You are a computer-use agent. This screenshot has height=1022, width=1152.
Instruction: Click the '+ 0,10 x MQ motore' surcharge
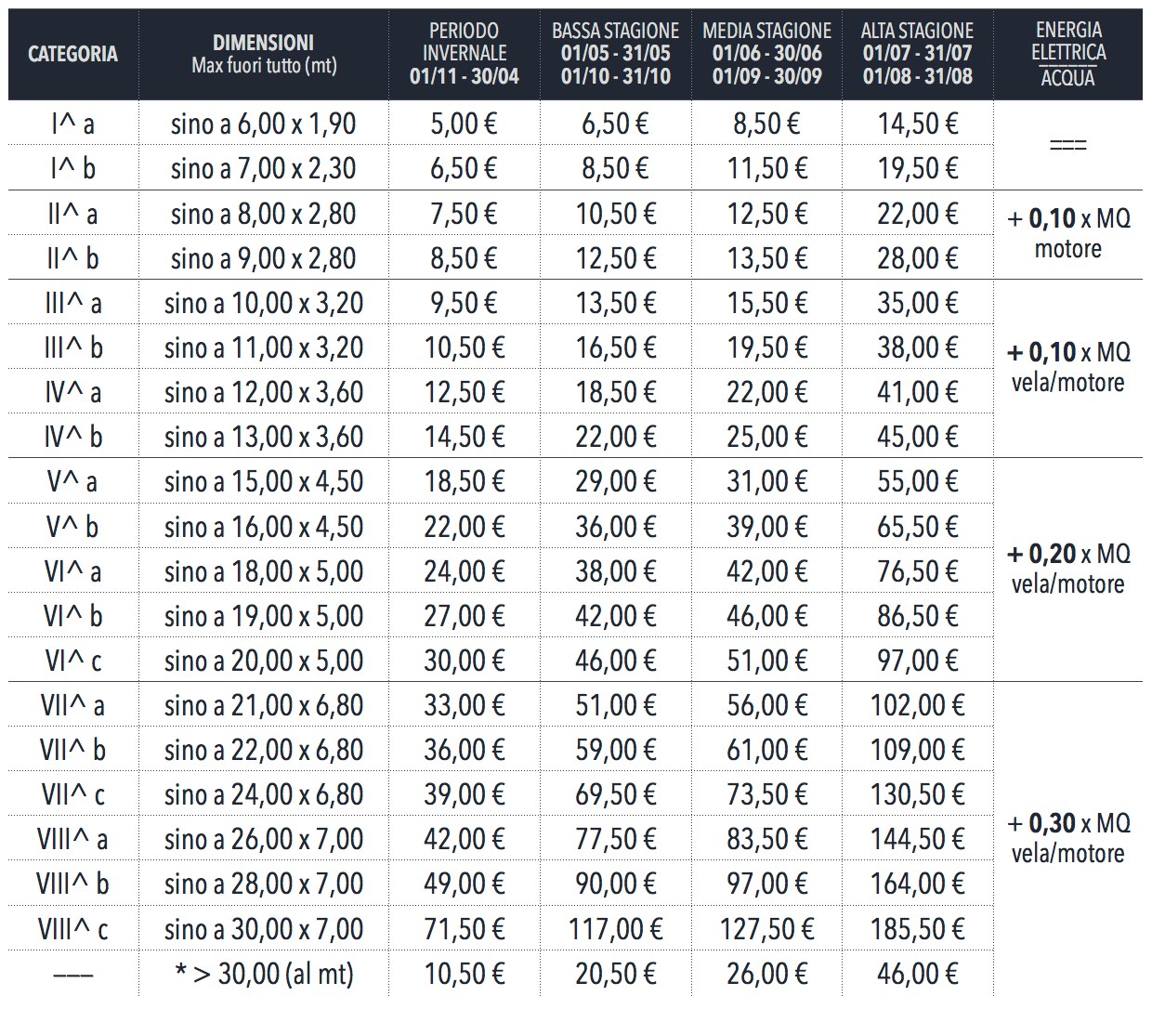[1068, 233]
